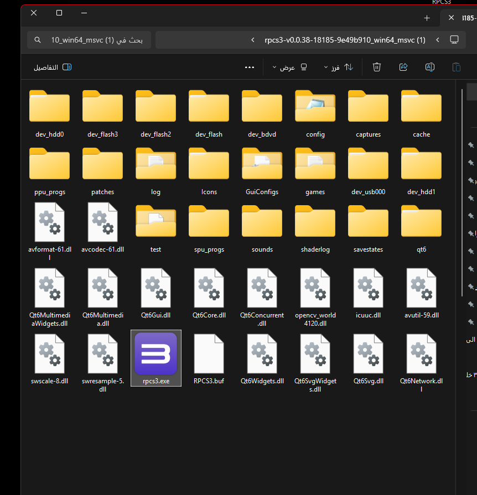Open the shaderlog folder

coord(315,229)
